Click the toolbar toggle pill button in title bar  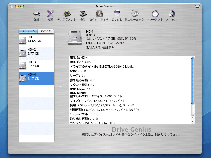click(x=197, y=6)
